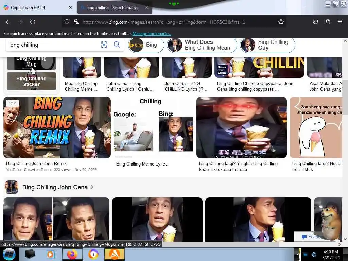The image size is (348, 261).
Task: Open the black box taskbar app
Action: tap(30, 254)
